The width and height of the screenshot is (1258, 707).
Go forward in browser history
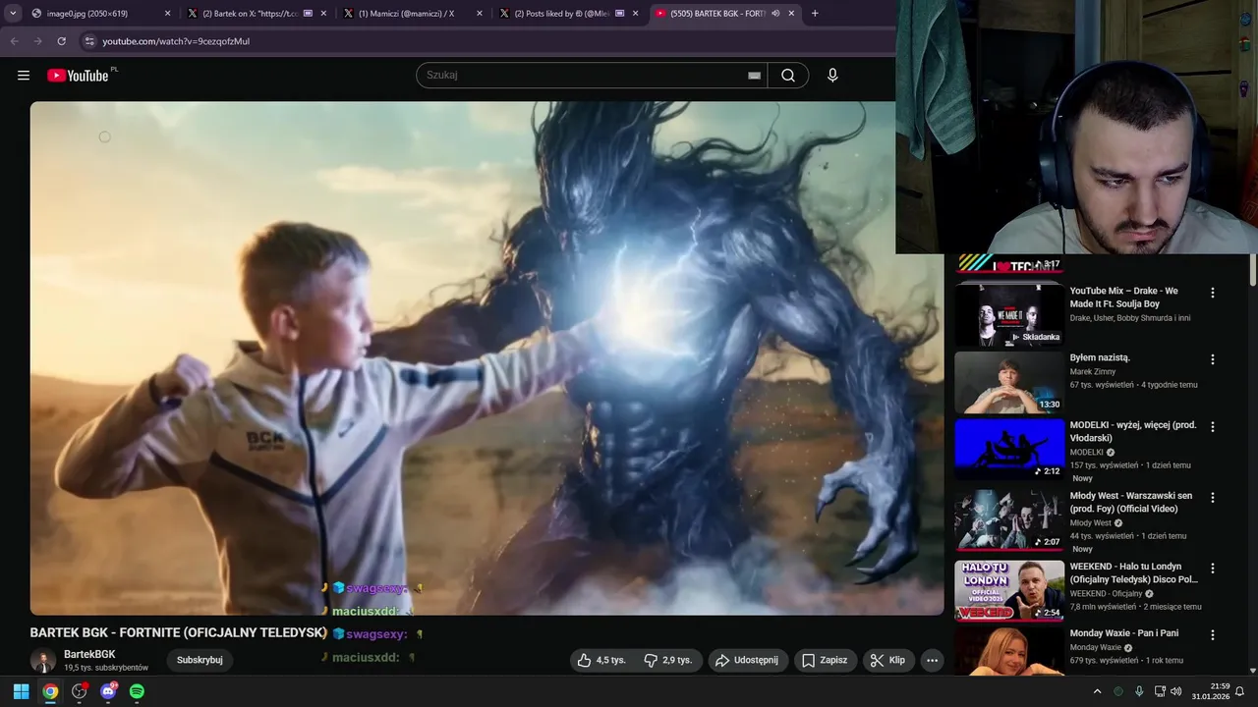(x=37, y=41)
